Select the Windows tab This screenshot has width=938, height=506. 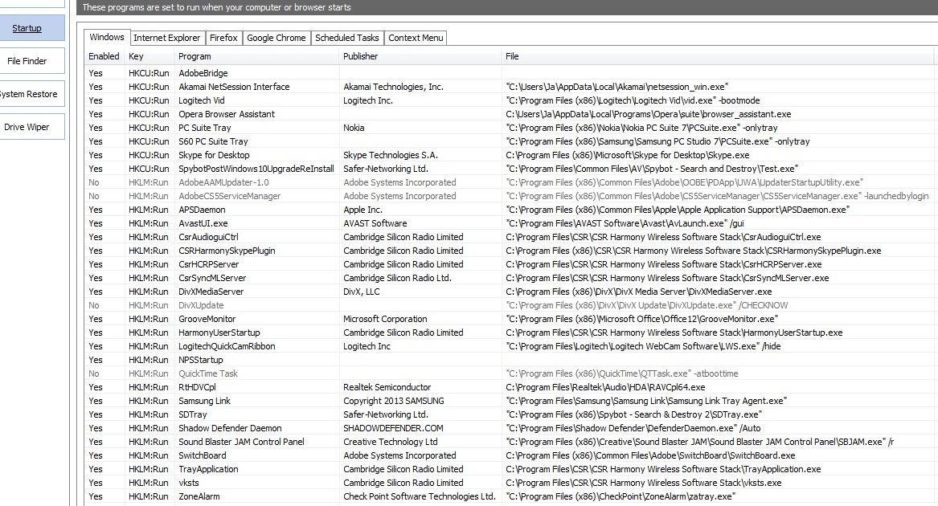tap(106, 37)
